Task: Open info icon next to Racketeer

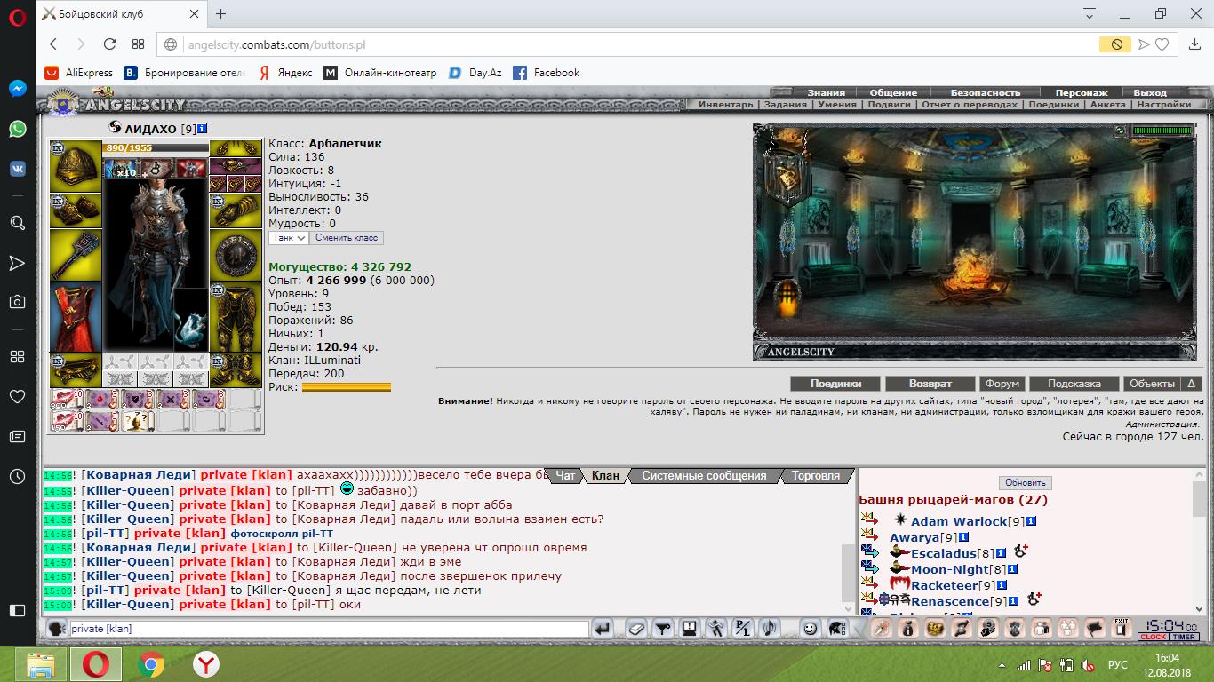Action: point(1002,585)
